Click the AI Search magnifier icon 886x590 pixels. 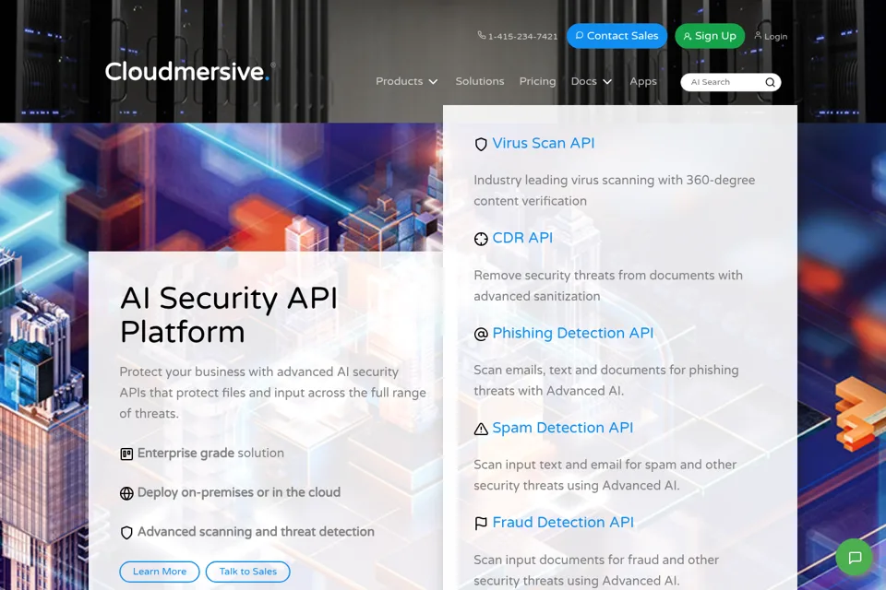pyautogui.click(x=770, y=82)
